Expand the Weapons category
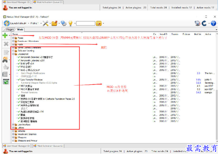 point(13,137)
